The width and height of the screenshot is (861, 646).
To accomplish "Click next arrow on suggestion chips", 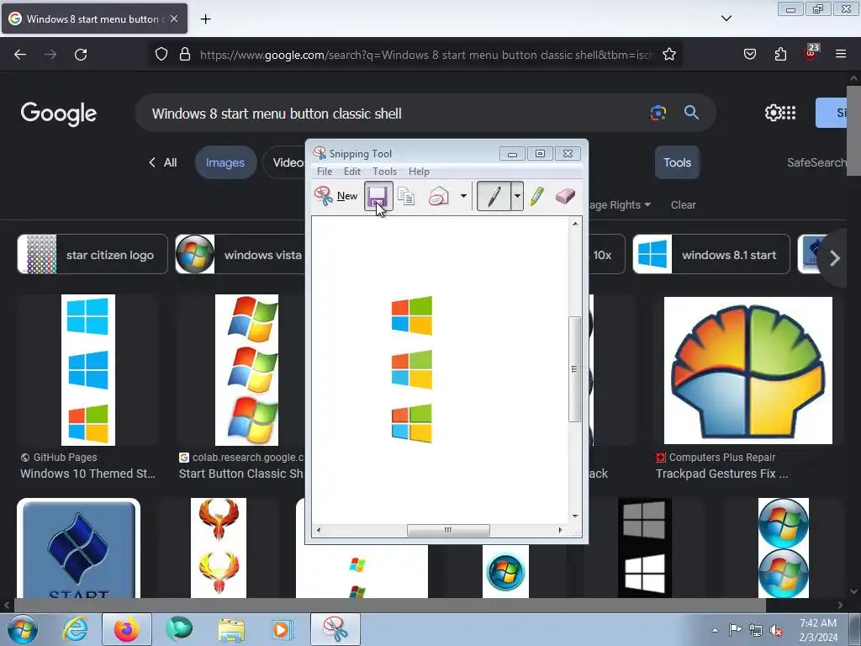I will click(835, 257).
